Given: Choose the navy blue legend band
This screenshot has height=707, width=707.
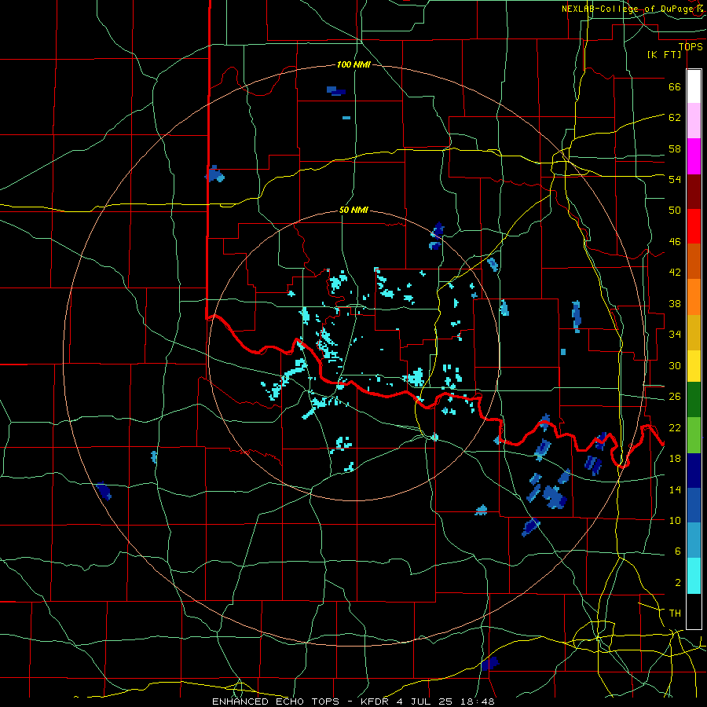Looking at the screenshot, I should 694,471.
